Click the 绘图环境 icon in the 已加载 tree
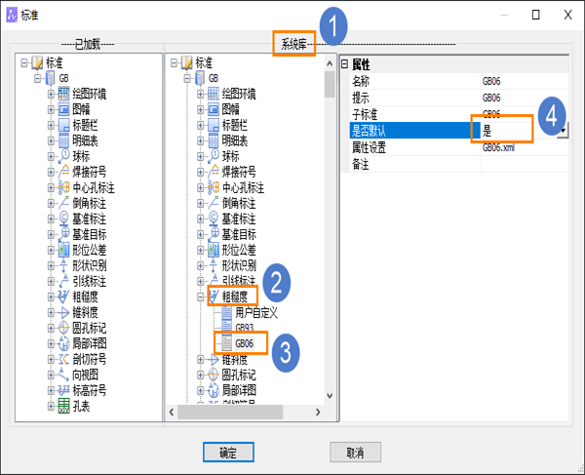 63,94
